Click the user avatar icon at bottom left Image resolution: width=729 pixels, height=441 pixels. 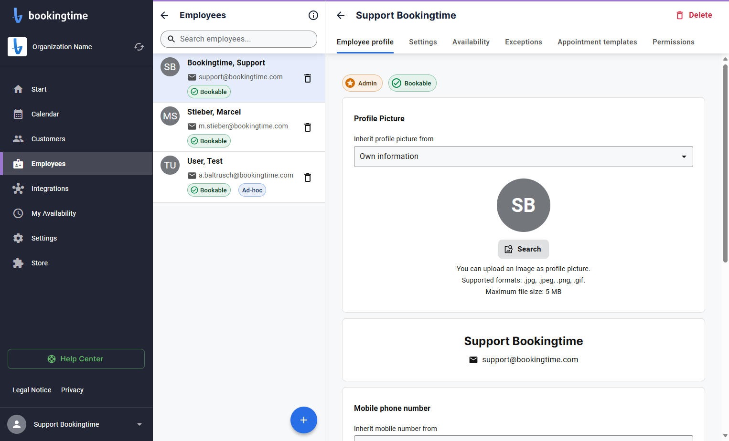coord(17,424)
